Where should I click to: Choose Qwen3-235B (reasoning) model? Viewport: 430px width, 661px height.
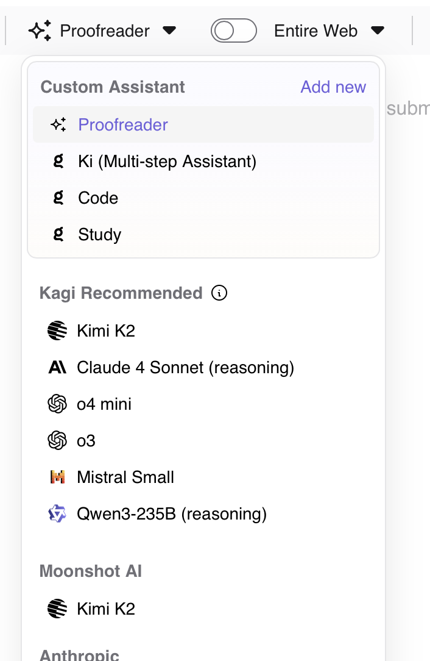click(172, 513)
